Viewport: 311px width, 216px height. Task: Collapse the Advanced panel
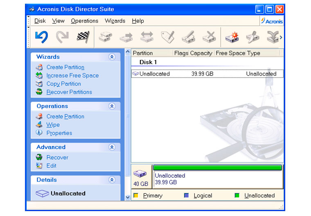click(112, 147)
